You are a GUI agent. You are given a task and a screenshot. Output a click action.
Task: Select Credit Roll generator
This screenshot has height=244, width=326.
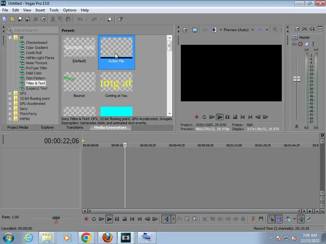pos(34,53)
